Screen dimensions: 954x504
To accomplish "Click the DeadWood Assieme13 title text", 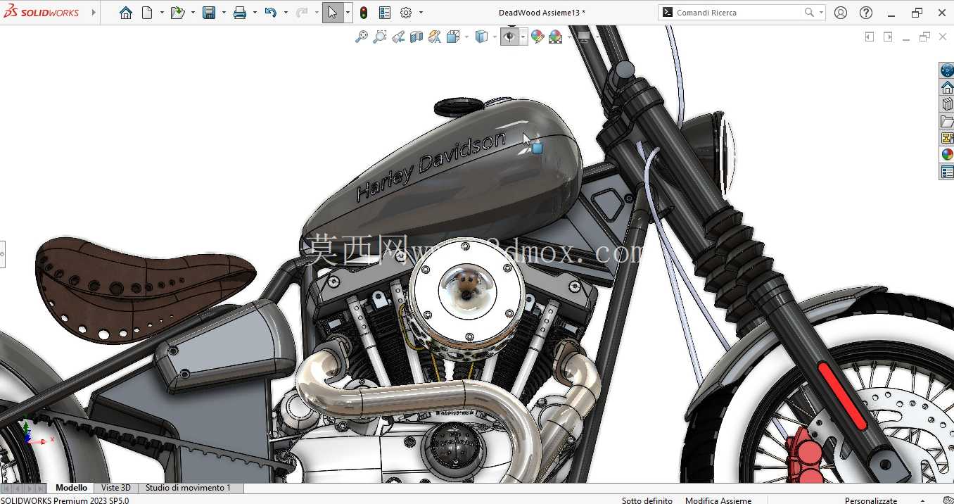I will pyautogui.click(x=542, y=13).
